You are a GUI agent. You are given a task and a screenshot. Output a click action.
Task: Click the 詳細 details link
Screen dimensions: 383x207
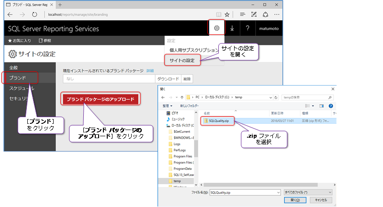click(x=150, y=71)
